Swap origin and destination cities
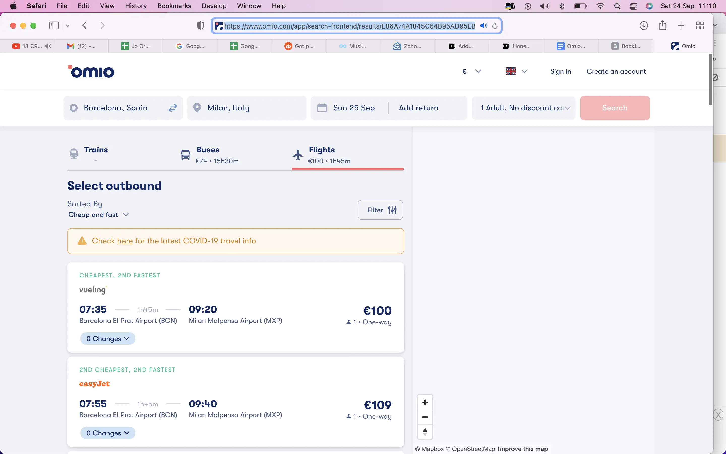 [173, 108]
